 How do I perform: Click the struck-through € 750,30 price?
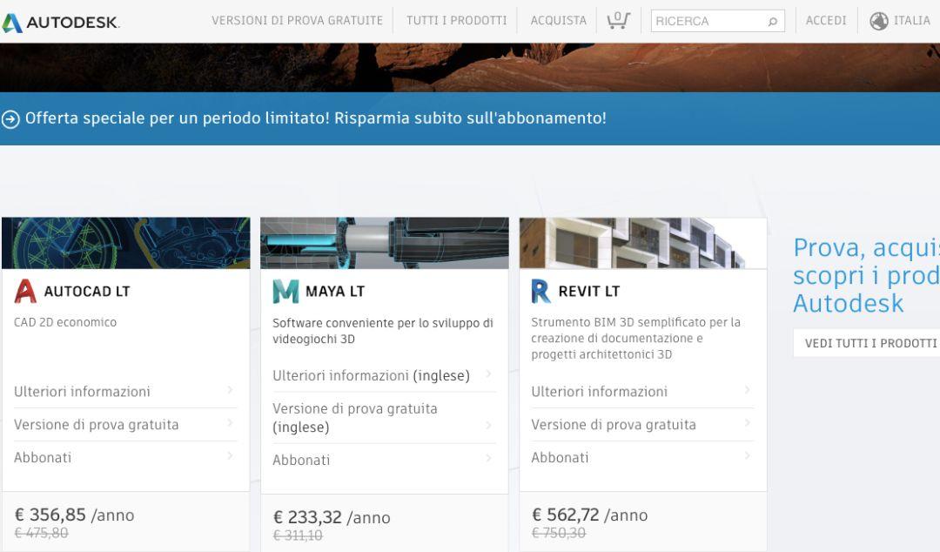pyautogui.click(x=559, y=533)
